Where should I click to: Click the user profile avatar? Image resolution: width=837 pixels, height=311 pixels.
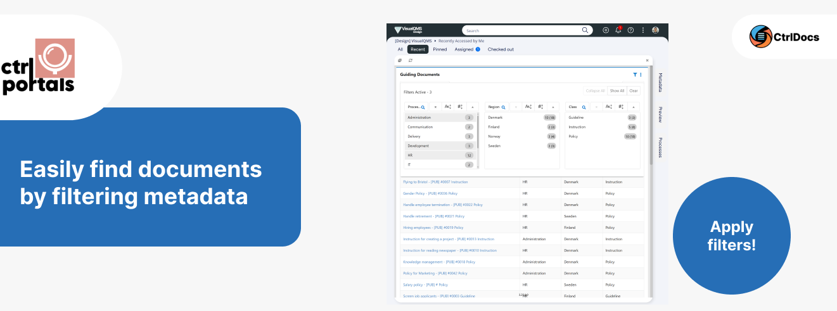tap(655, 30)
